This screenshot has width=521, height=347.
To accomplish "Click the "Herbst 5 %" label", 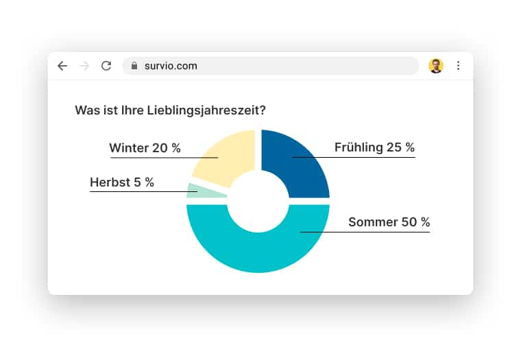I will [x=122, y=182].
